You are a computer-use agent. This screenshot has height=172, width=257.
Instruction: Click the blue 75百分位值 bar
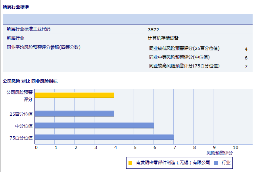click(x=104, y=138)
